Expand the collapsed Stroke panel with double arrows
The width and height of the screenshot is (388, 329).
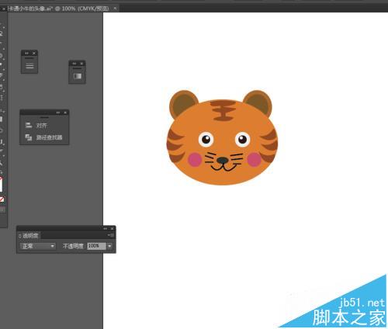coord(26,53)
